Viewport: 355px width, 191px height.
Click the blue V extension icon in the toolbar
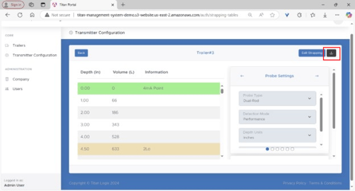[287, 15]
